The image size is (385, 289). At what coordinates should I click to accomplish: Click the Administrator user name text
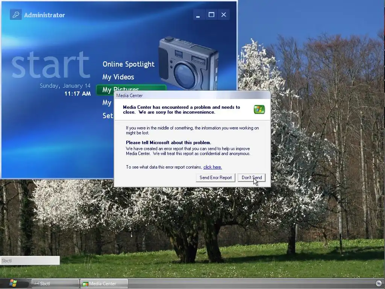click(44, 15)
